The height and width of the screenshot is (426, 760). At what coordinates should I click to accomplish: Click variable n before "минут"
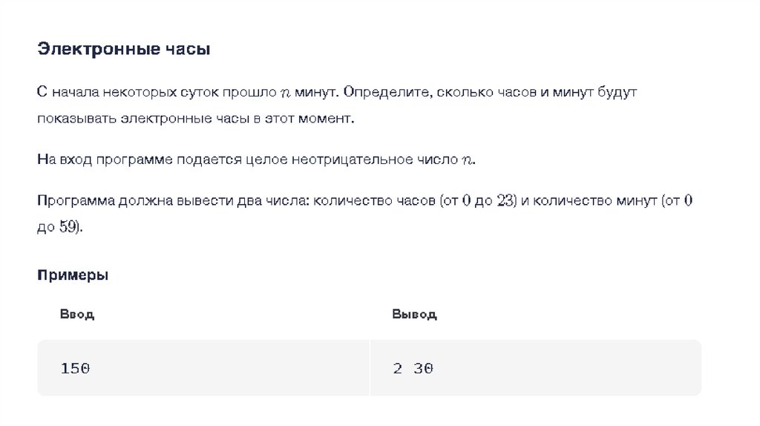tap(284, 94)
